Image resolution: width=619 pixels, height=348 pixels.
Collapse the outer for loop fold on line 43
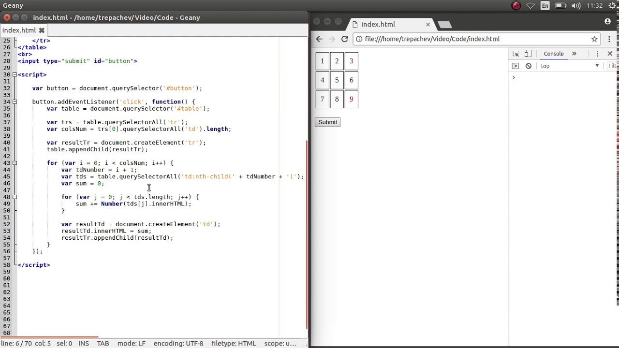point(15,163)
